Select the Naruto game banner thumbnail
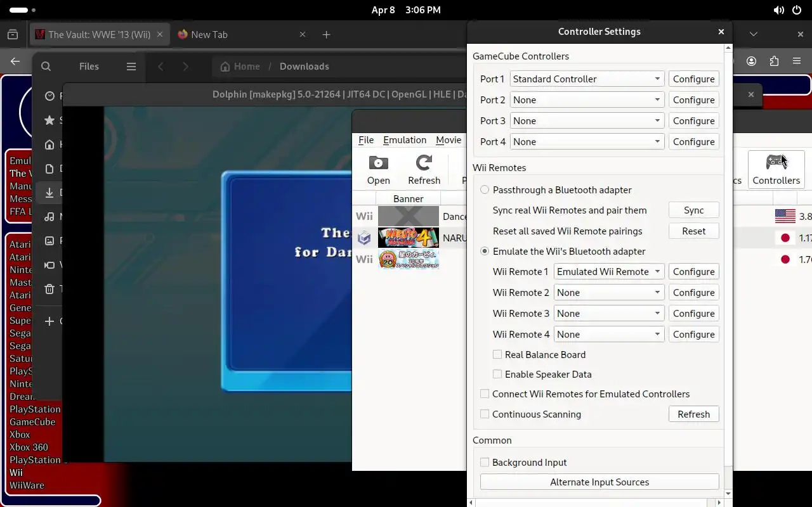The width and height of the screenshot is (812, 507). pos(409,238)
